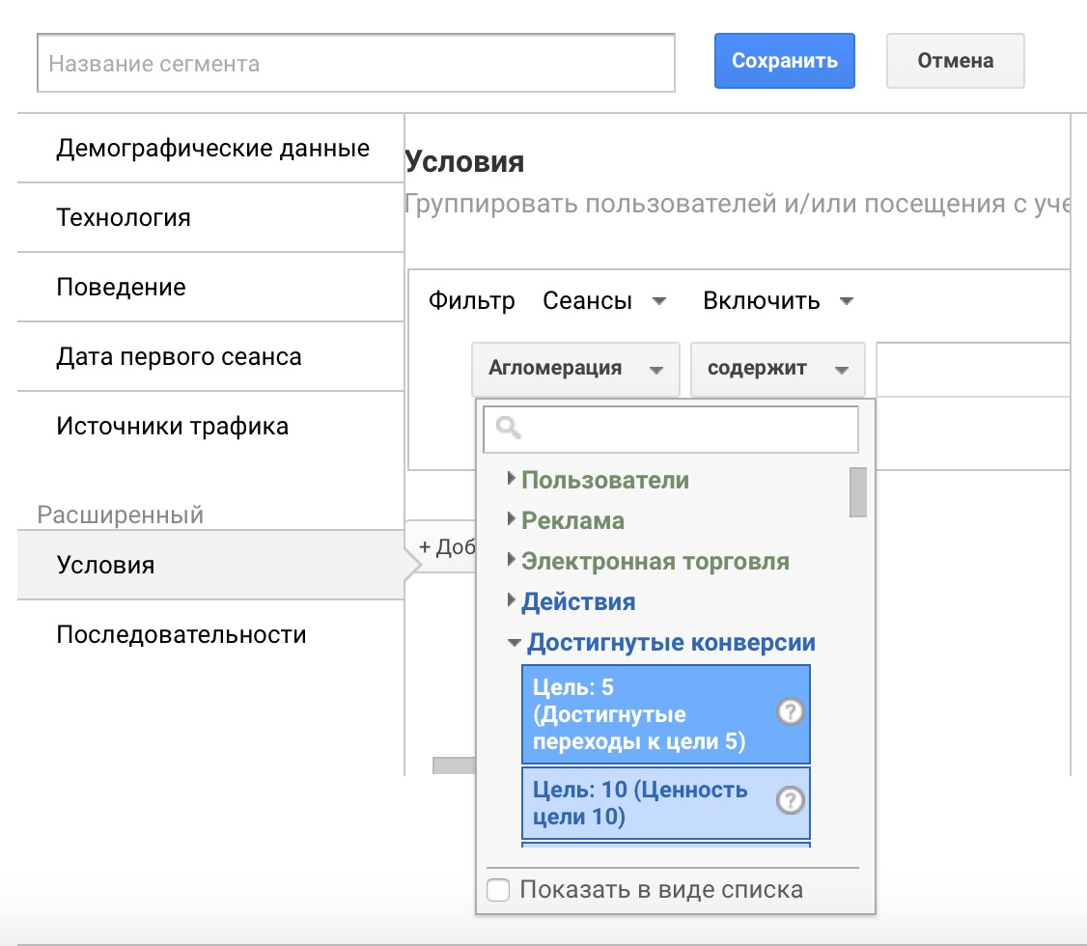
Task: Click the help icon next to Цель: 5
Action: coord(790,712)
